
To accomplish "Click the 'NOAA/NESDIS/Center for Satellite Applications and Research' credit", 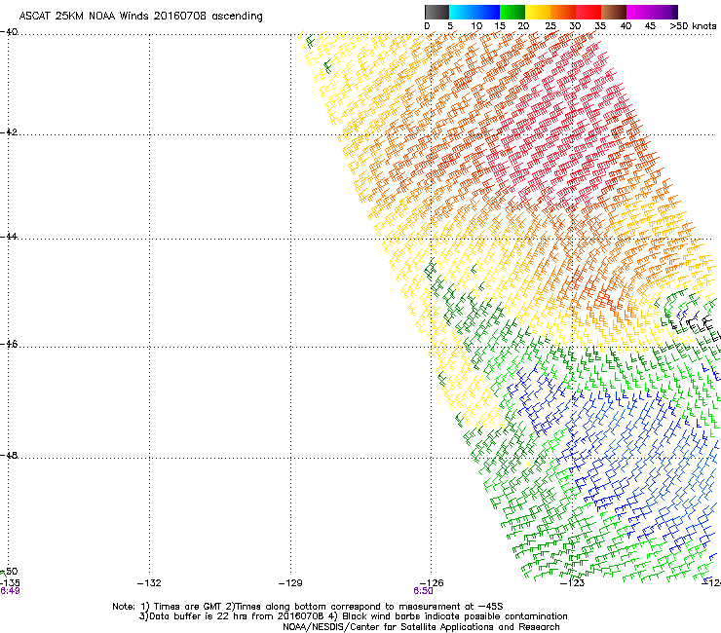I will click(421, 627).
